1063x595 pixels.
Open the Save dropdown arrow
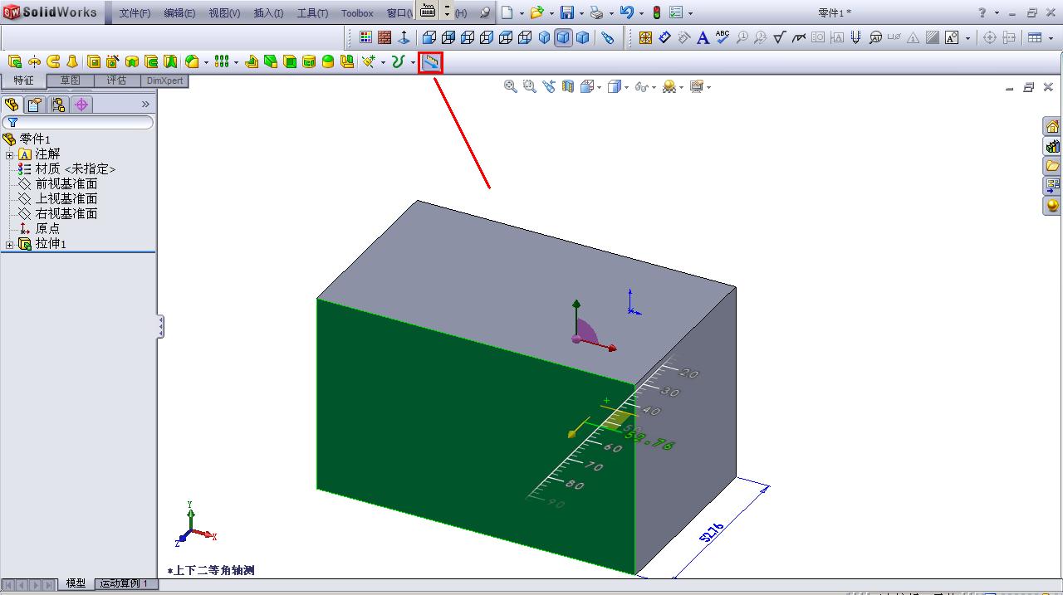coord(581,13)
